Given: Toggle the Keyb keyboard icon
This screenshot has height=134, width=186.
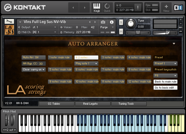Looking at the screenshot, I should click(97, 7).
